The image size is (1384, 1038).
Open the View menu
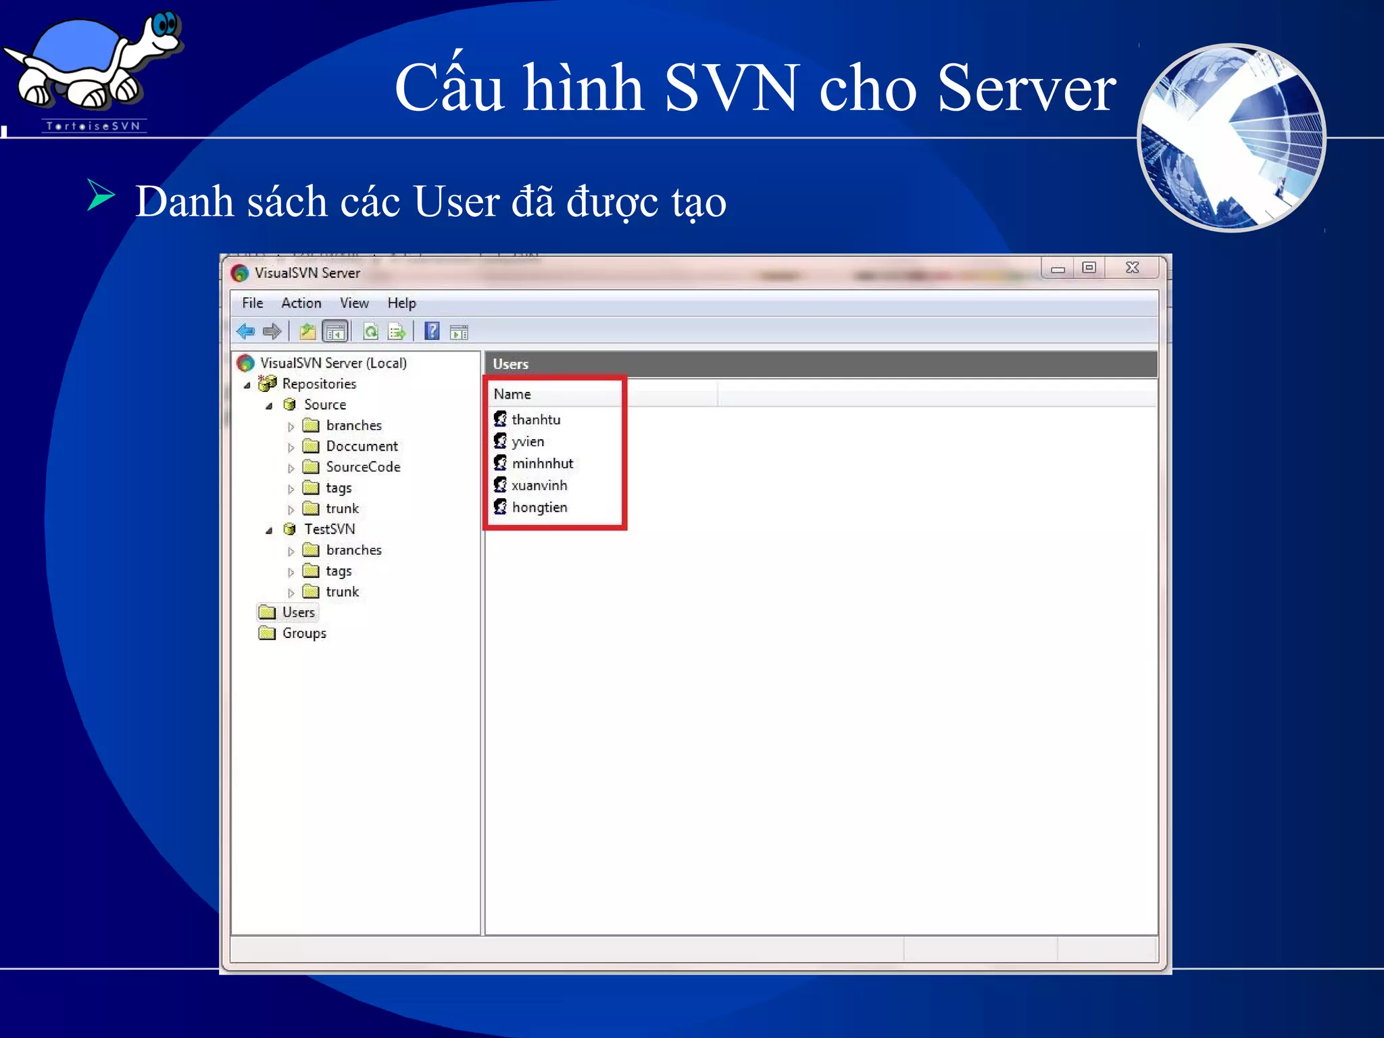tap(354, 303)
